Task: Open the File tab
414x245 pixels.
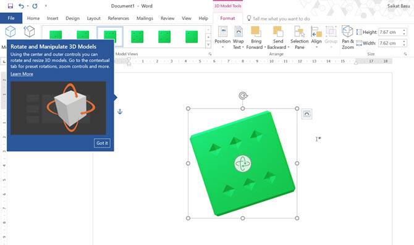Action: (x=11, y=18)
